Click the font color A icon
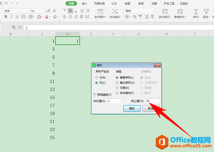The width and height of the screenshot is (214, 152). point(47,17)
